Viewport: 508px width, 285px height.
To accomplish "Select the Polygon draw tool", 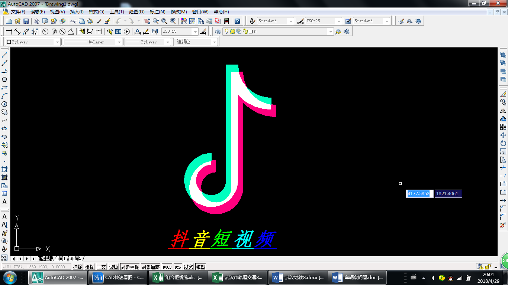I will click(4, 79).
